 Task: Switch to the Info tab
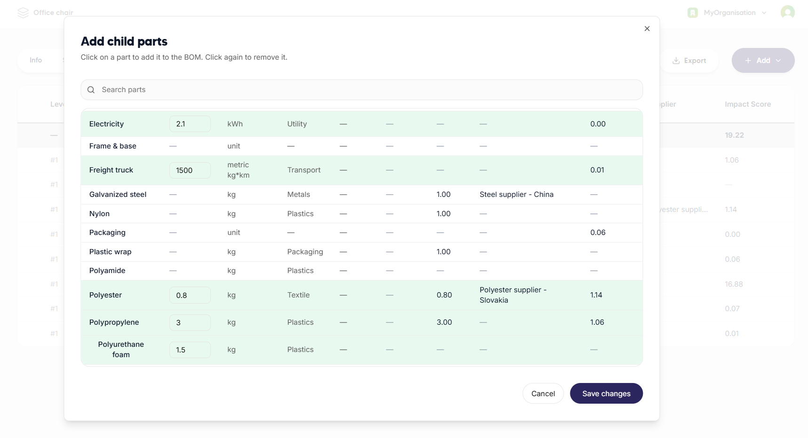coord(36,60)
